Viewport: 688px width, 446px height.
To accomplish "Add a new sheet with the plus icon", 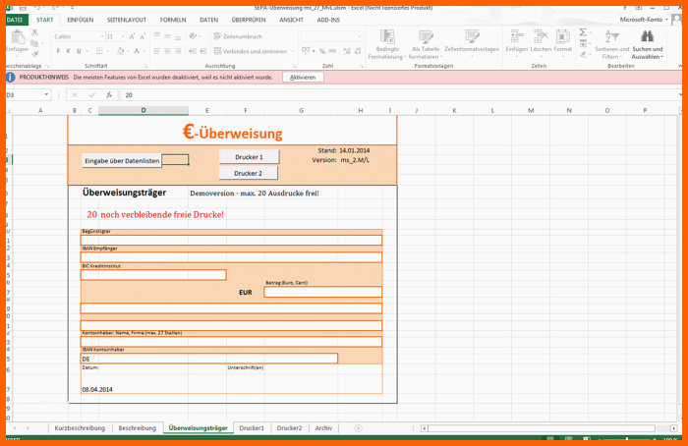I will (x=358, y=428).
